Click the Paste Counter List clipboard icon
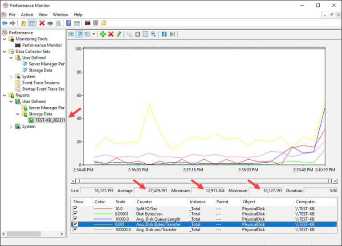 pos(138,34)
